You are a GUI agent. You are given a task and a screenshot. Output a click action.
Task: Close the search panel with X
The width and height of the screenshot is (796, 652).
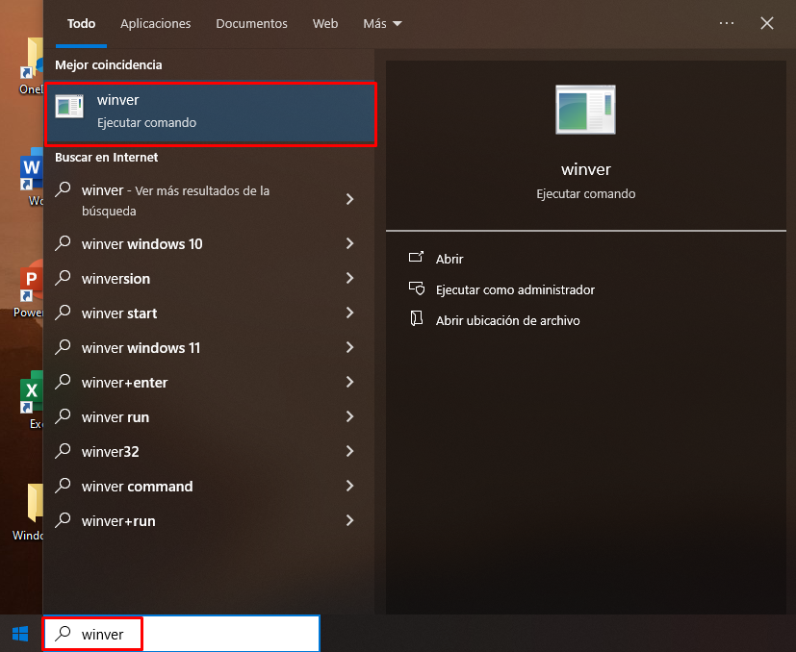(767, 23)
